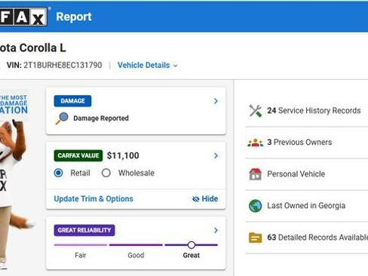Screen dimensions: 368x276
Task: Open the CARFAX Value card chevron
Action: pos(216,155)
